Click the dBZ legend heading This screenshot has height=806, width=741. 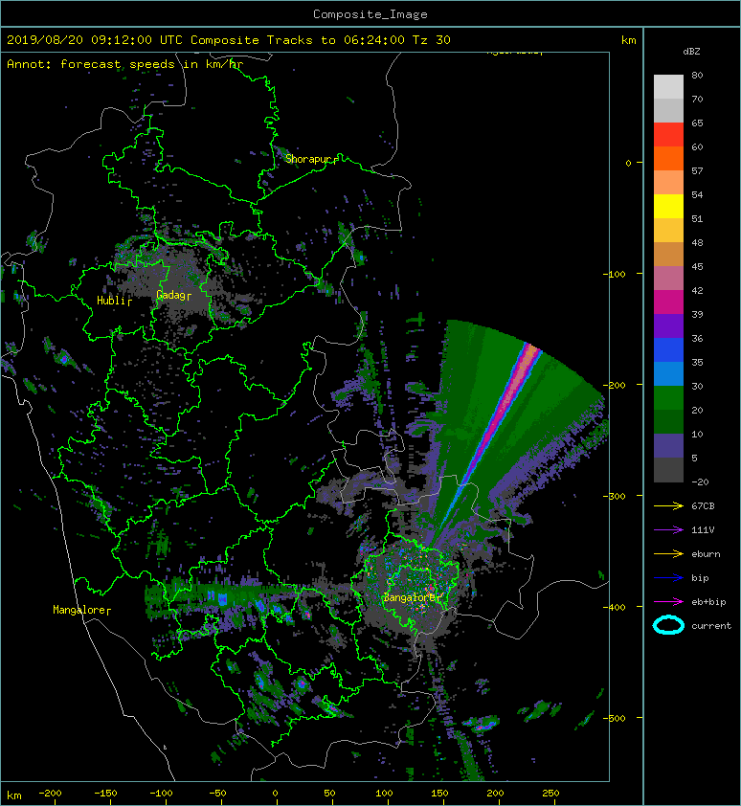tap(691, 52)
